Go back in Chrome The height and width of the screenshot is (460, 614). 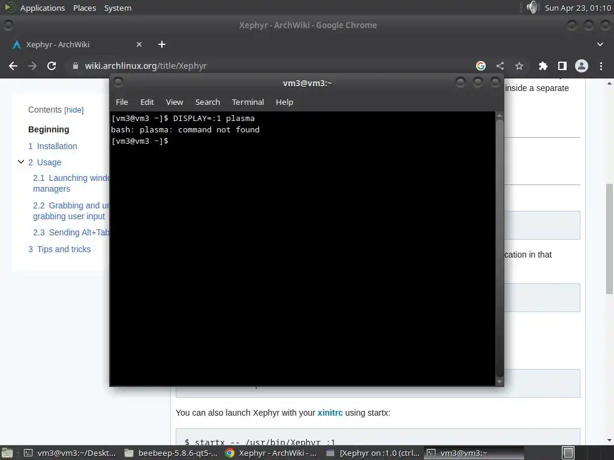[13, 66]
